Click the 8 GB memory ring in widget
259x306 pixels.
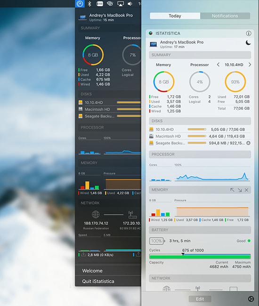coord(163,82)
